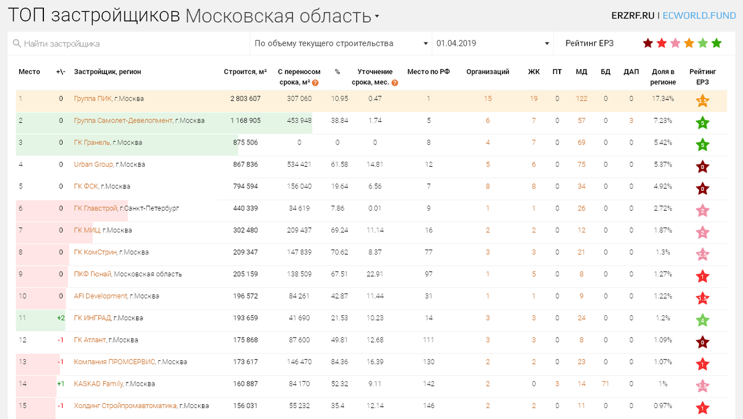Image resolution: width=743 pixels, height=419 pixels.
Task: Click Urban Group's rating star
Action: (x=703, y=166)
